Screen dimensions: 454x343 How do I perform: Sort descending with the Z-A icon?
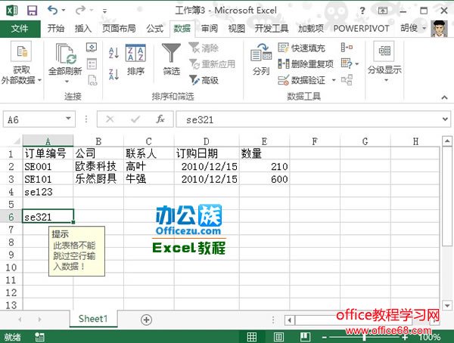click(113, 74)
